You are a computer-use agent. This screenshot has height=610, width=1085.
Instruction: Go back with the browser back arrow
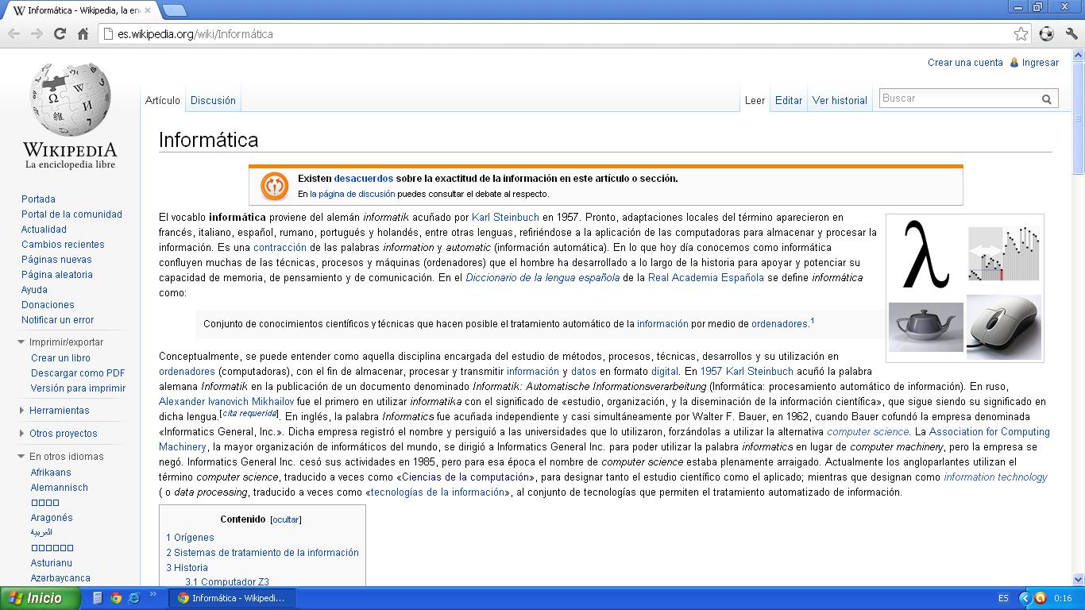click(x=14, y=33)
